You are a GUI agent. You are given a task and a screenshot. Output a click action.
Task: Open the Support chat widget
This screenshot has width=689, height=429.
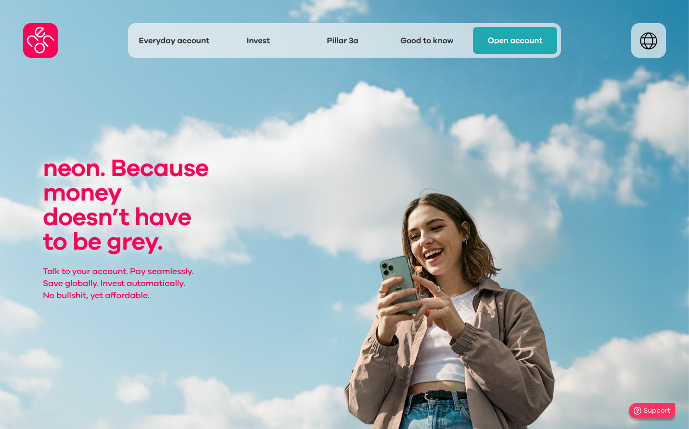pyautogui.click(x=652, y=411)
